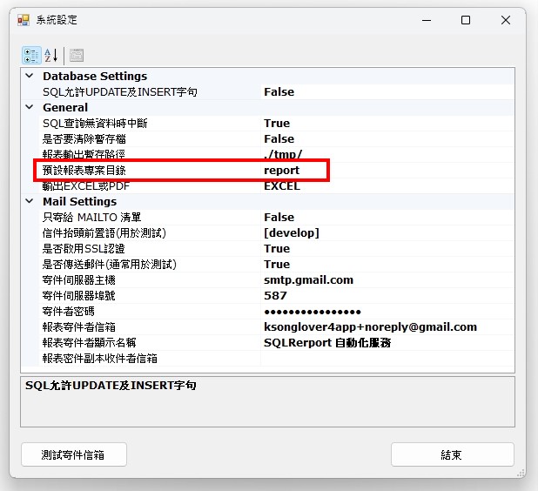
Task: Click the Categorized view toolbar icon
Action: (31, 55)
